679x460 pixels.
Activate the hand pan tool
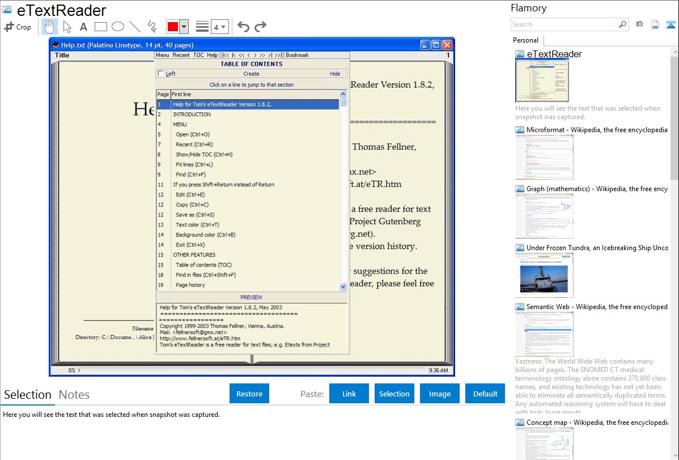(50, 27)
